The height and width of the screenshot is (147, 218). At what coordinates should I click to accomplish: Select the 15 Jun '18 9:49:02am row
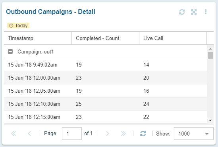tap(105, 65)
